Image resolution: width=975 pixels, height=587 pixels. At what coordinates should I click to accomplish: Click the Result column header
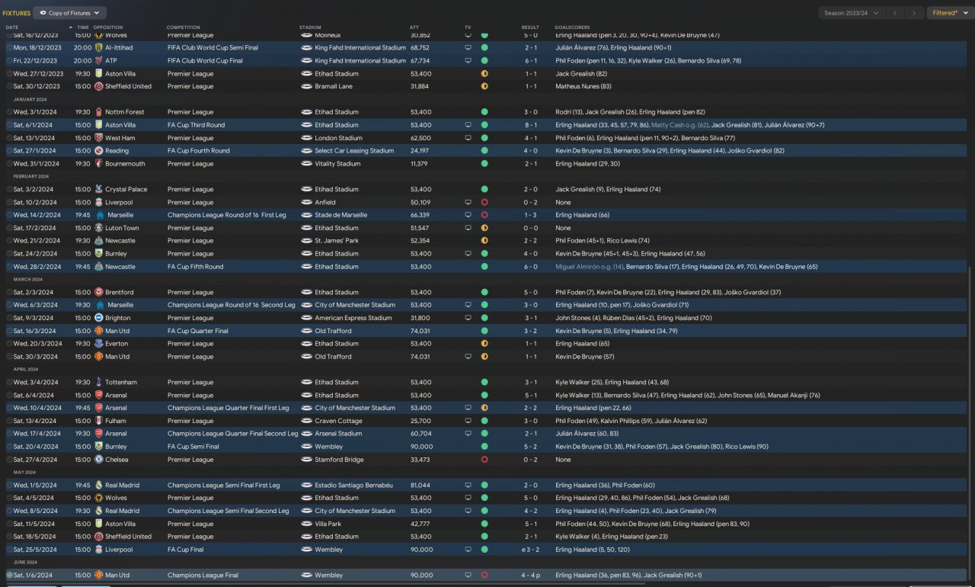530,27
